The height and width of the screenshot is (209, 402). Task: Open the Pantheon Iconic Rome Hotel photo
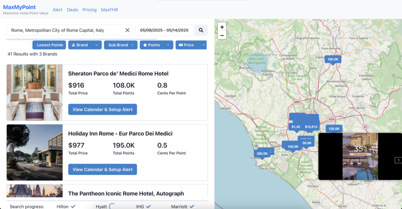[35, 191]
